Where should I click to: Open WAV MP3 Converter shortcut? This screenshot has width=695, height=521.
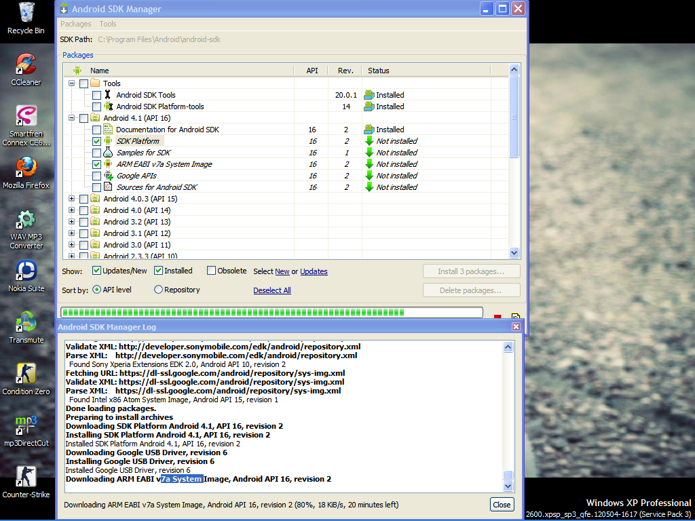pos(26,229)
